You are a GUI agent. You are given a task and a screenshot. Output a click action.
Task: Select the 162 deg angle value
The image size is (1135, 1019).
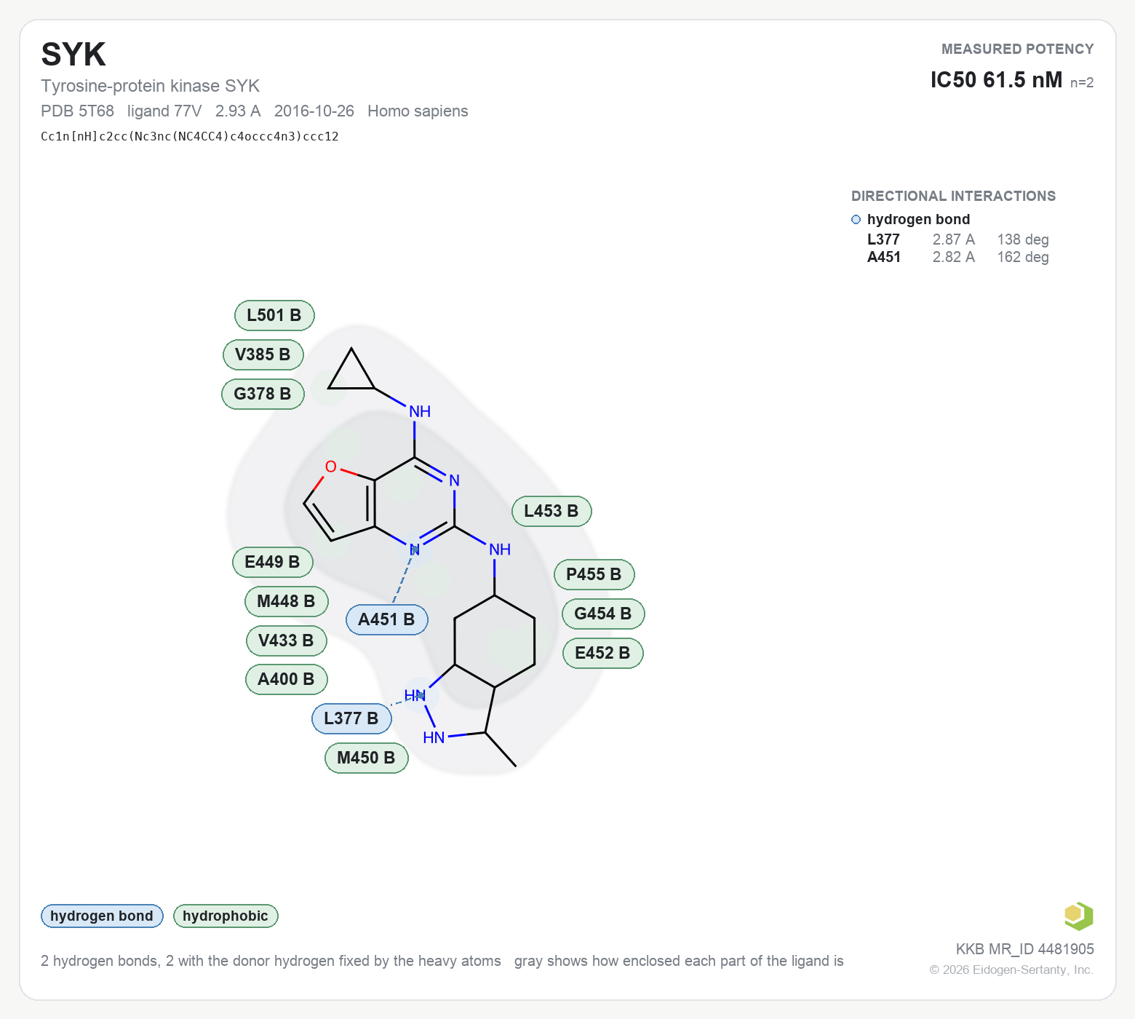1023,257
